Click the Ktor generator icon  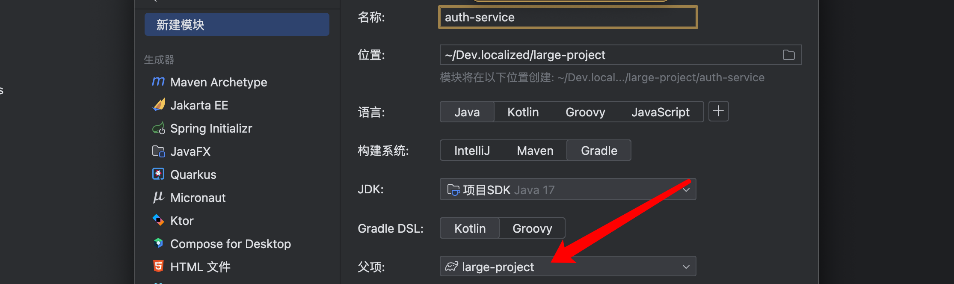[x=158, y=220]
